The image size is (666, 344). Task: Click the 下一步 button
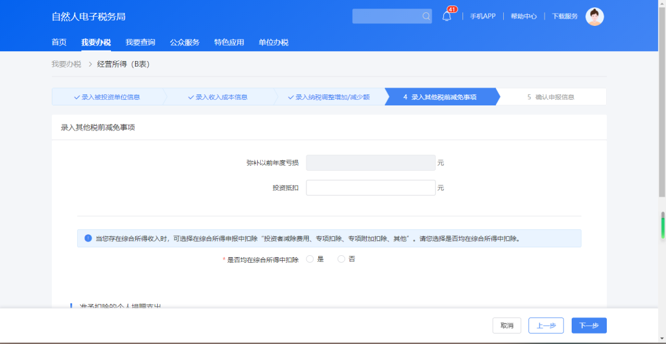(x=588, y=326)
